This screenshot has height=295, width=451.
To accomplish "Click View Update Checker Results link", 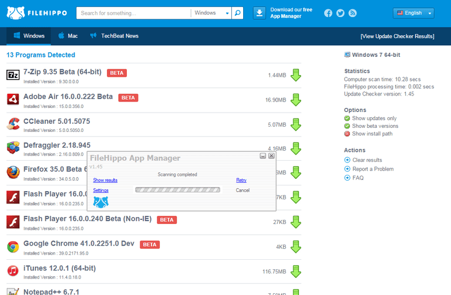I will 397,36.
